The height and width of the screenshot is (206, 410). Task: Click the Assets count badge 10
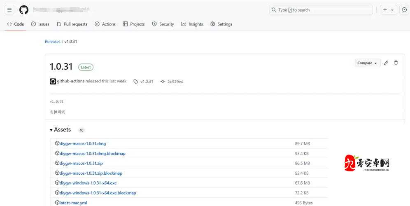coord(82,130)
